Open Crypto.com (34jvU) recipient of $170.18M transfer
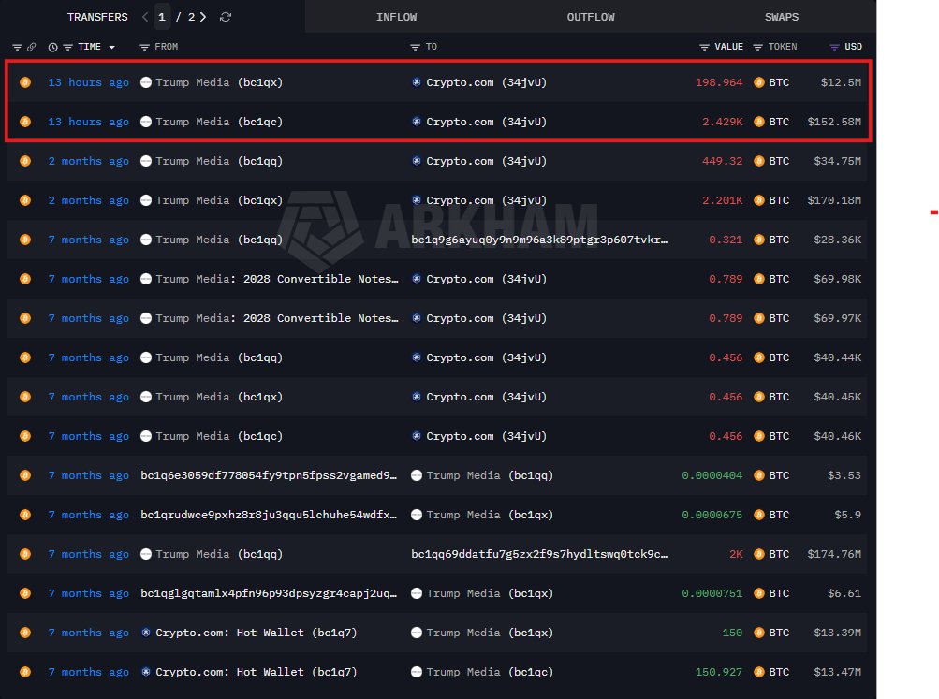The image size is (939, 699). (x=479, y=200)
